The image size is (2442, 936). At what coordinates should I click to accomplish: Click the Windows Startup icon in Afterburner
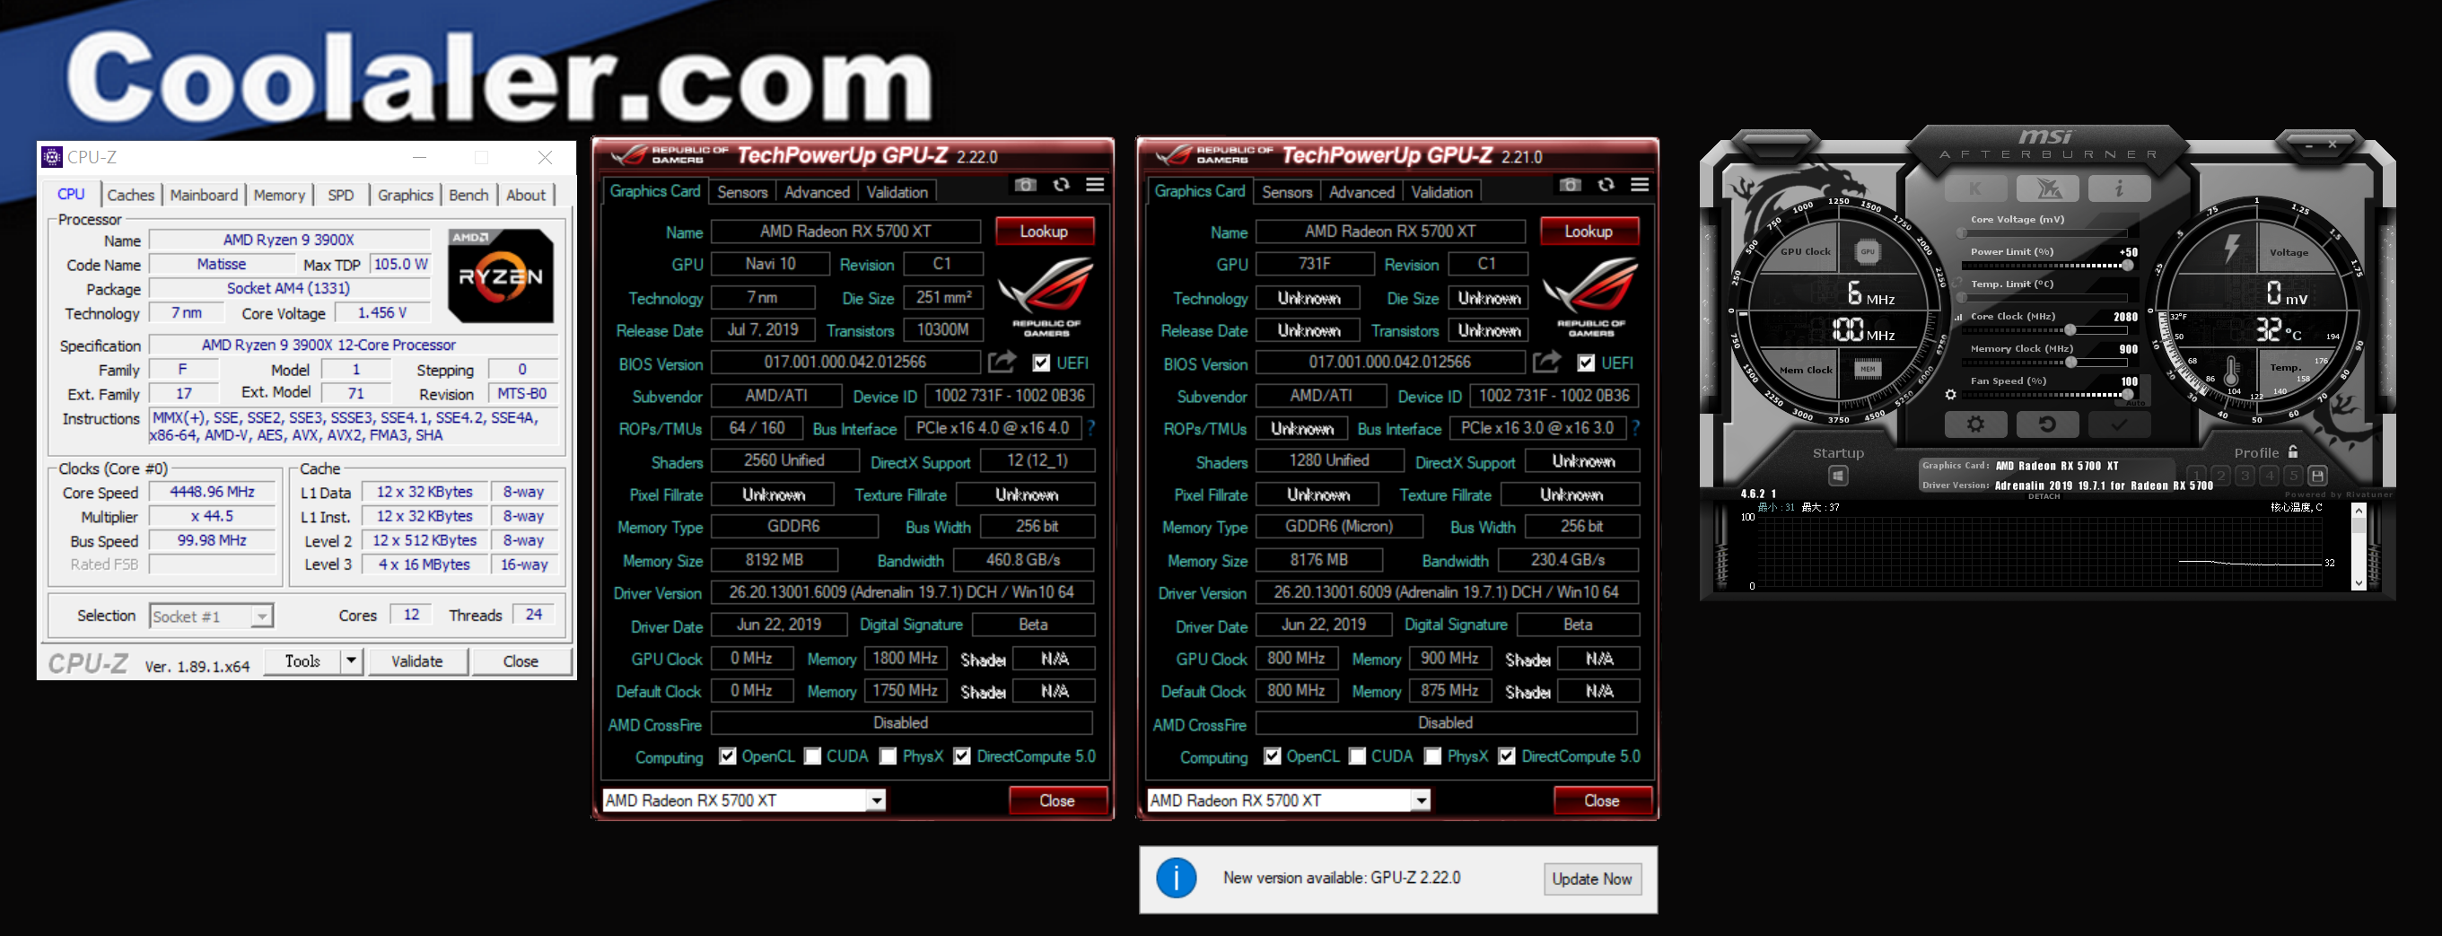coord(1838,475)
